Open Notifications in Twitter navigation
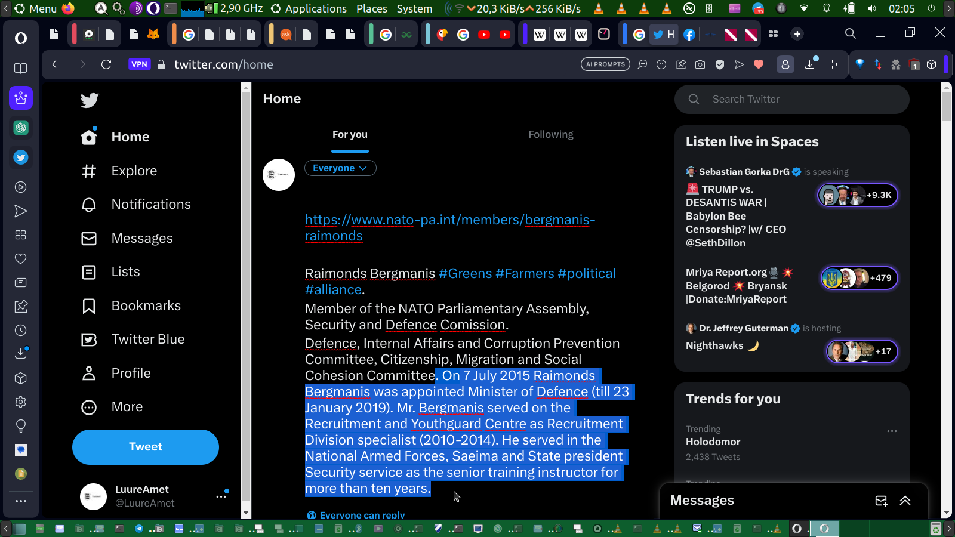 click(x=136, y=205)
